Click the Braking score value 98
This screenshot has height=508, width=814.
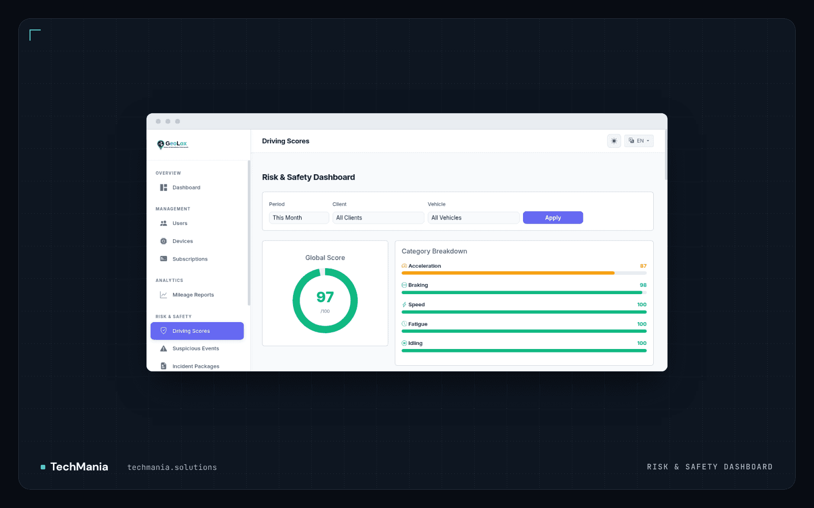[x=643, y=285]
